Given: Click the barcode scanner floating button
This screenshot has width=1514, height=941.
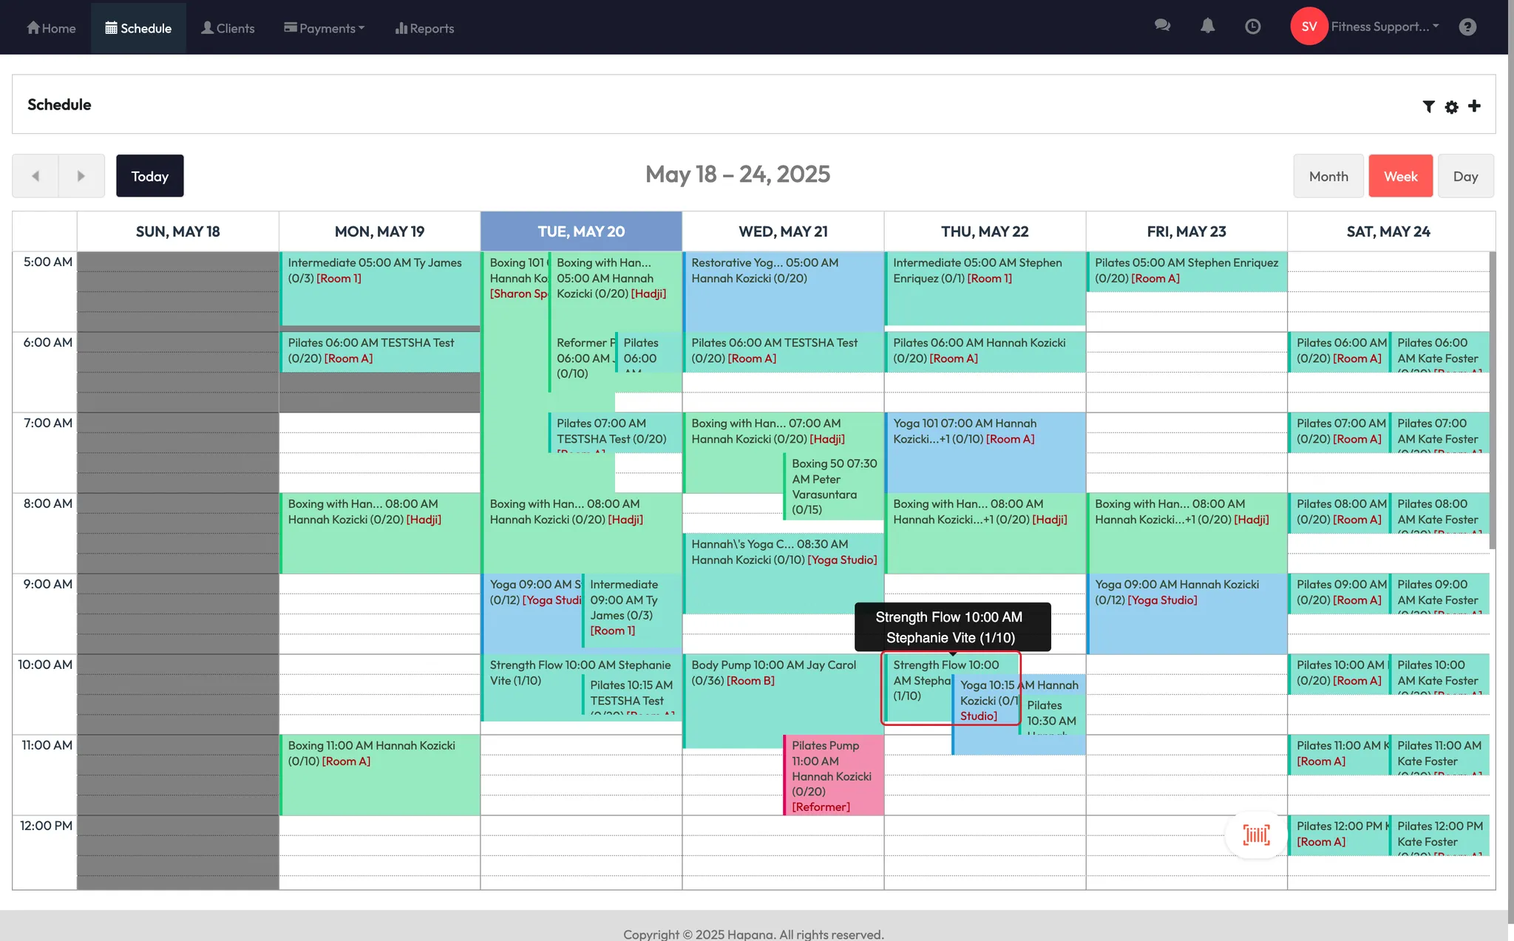Looking at the screenshot, I should click(1256, 835).
